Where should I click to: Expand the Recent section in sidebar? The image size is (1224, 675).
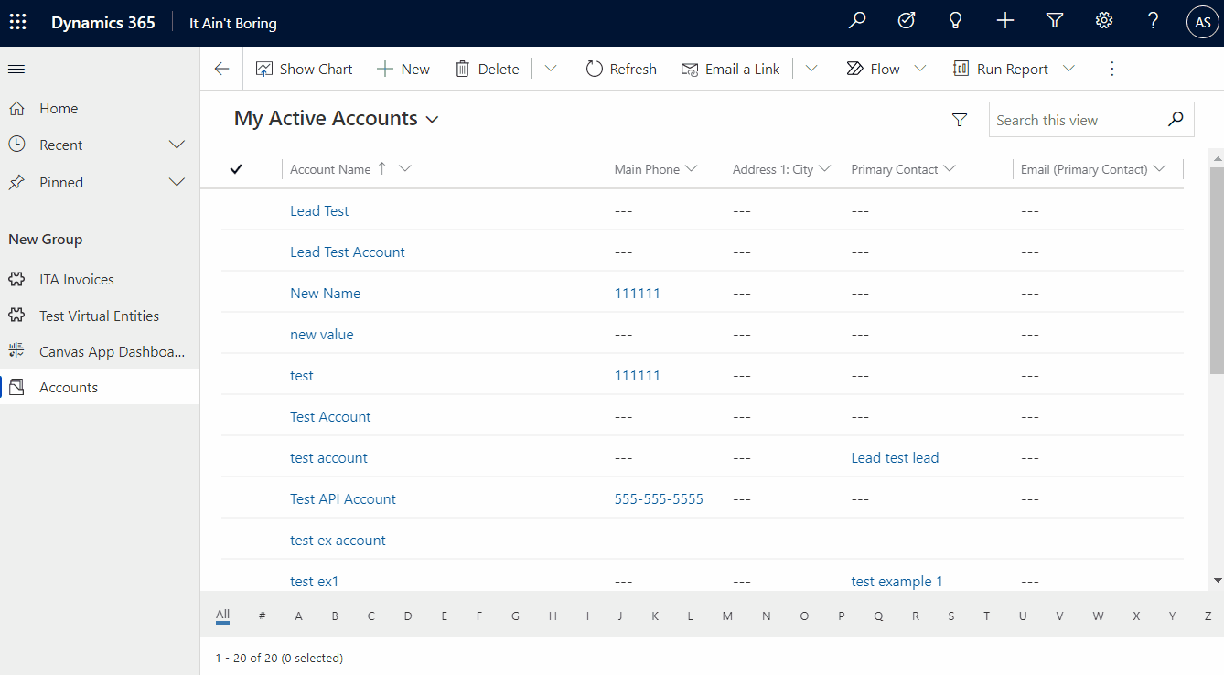coord(177,145)
